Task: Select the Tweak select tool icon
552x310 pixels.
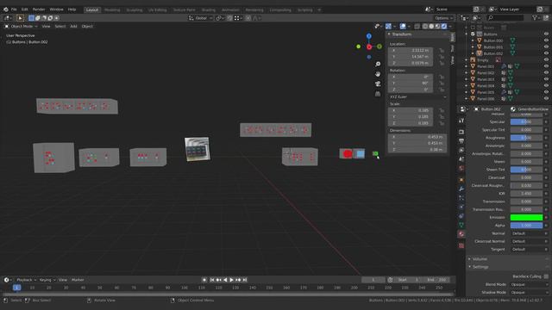Action: tap(20, 18)
